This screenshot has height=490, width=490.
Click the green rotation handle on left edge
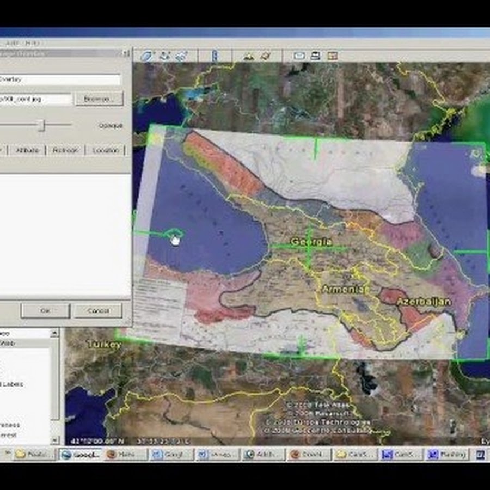[x=174, y=233]
